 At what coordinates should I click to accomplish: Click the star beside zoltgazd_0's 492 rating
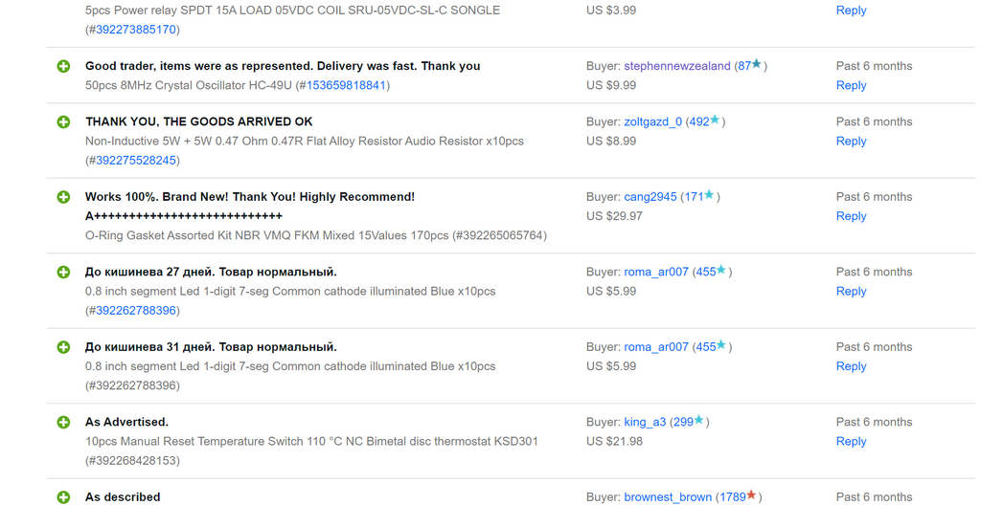715,121
